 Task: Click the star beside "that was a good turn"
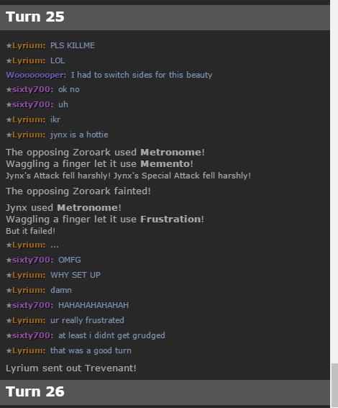pos(9,350)
